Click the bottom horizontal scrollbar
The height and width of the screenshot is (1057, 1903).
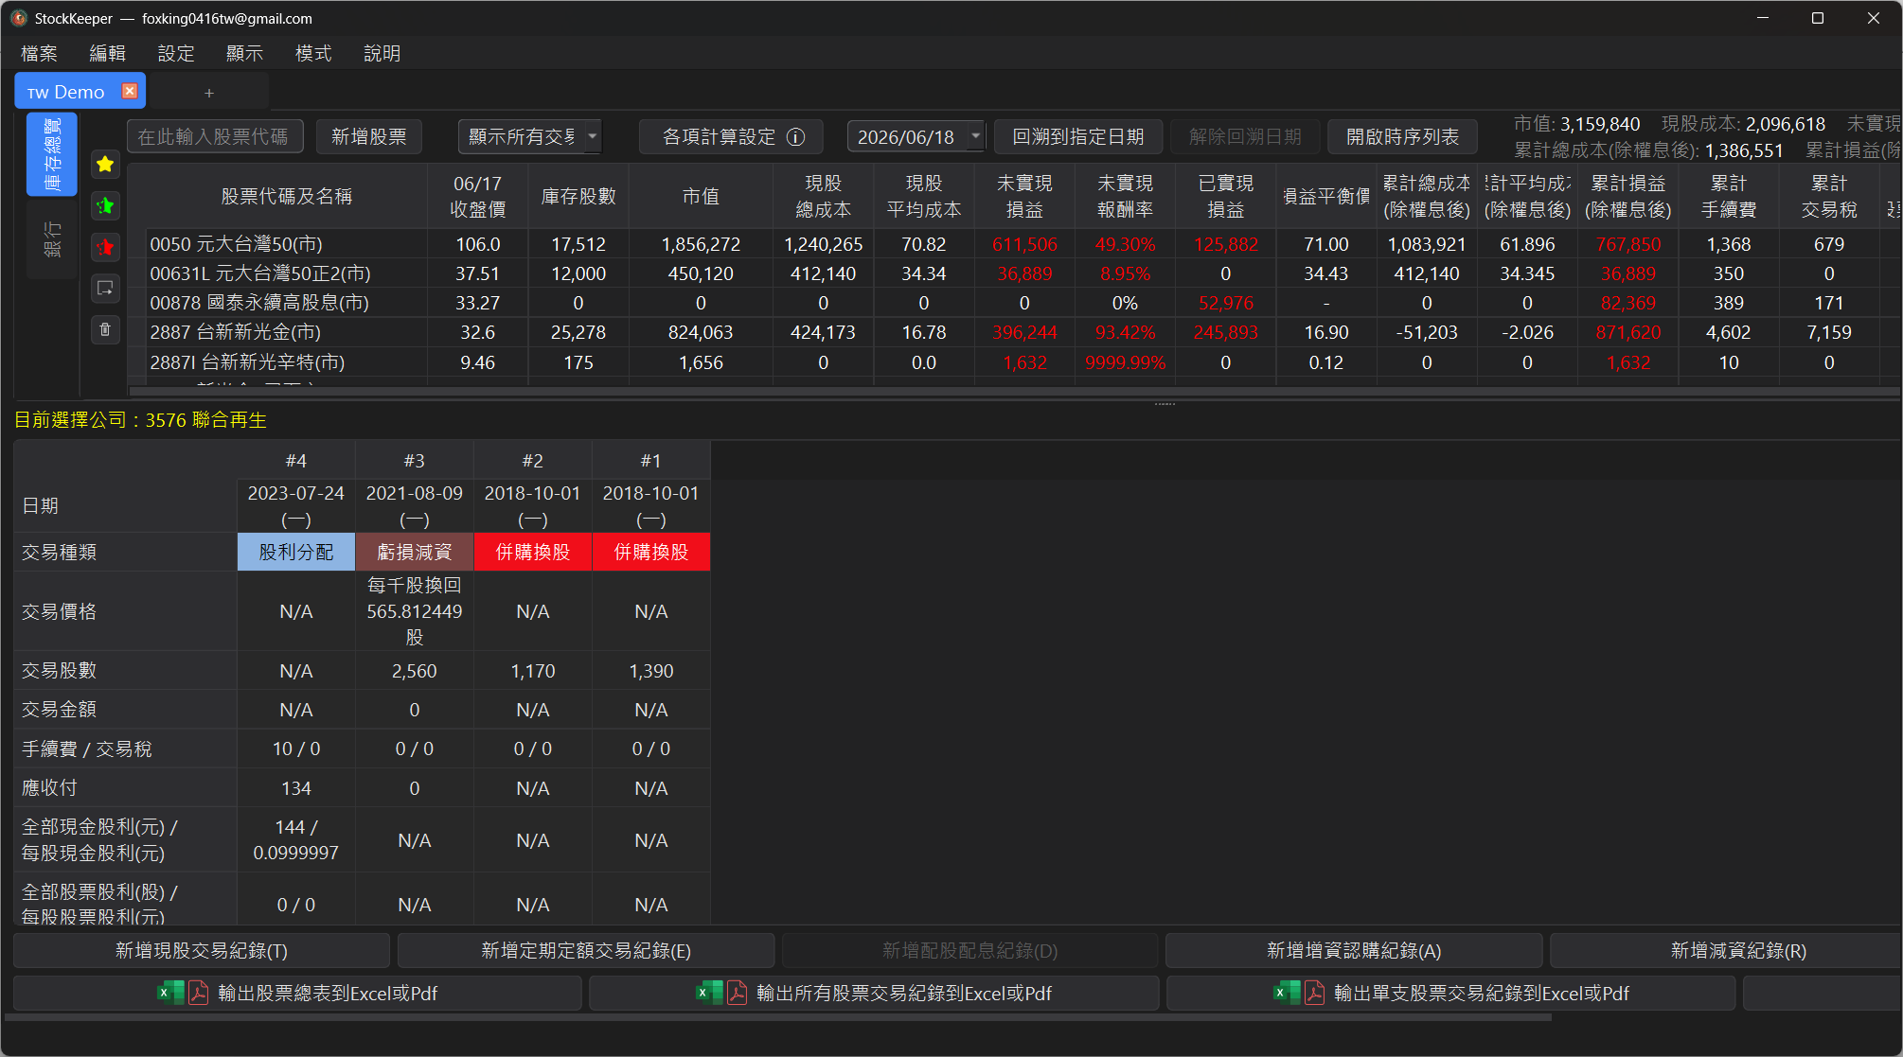pyautogui.click(x=776, y=1018)
